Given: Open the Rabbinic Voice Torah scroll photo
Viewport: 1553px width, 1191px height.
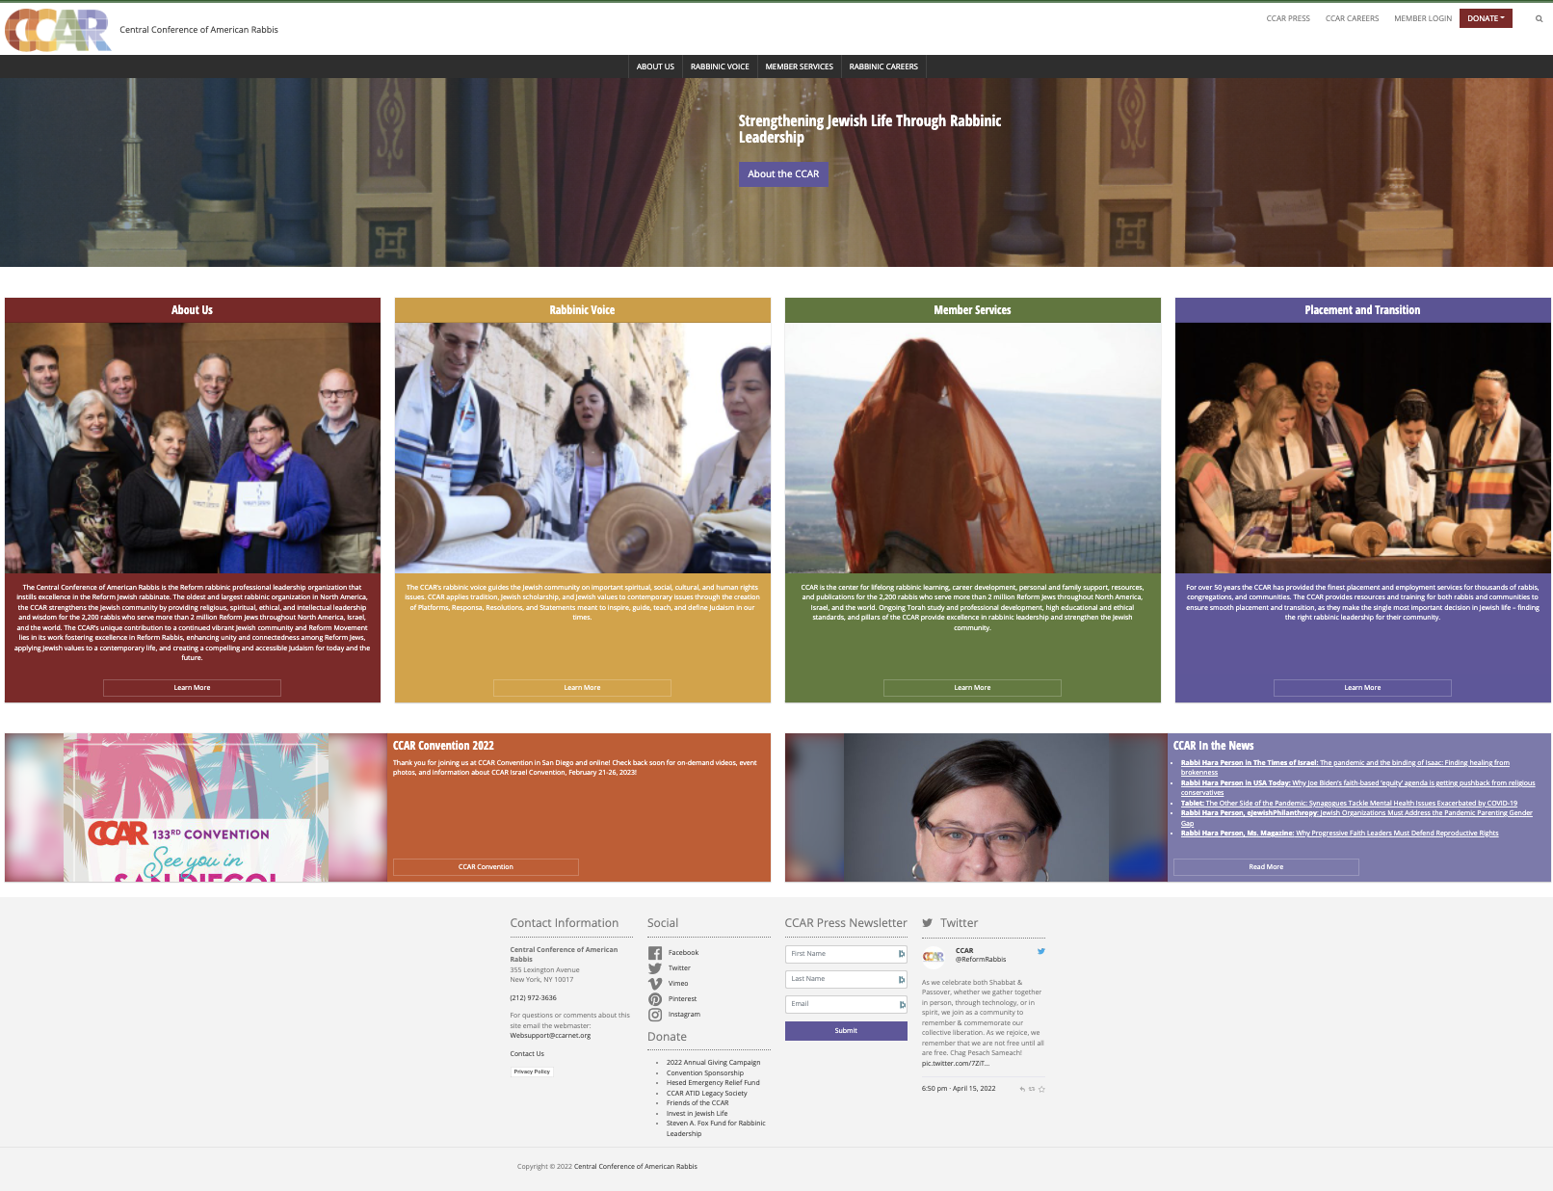Looking at the screenshot, I should 583,448.
